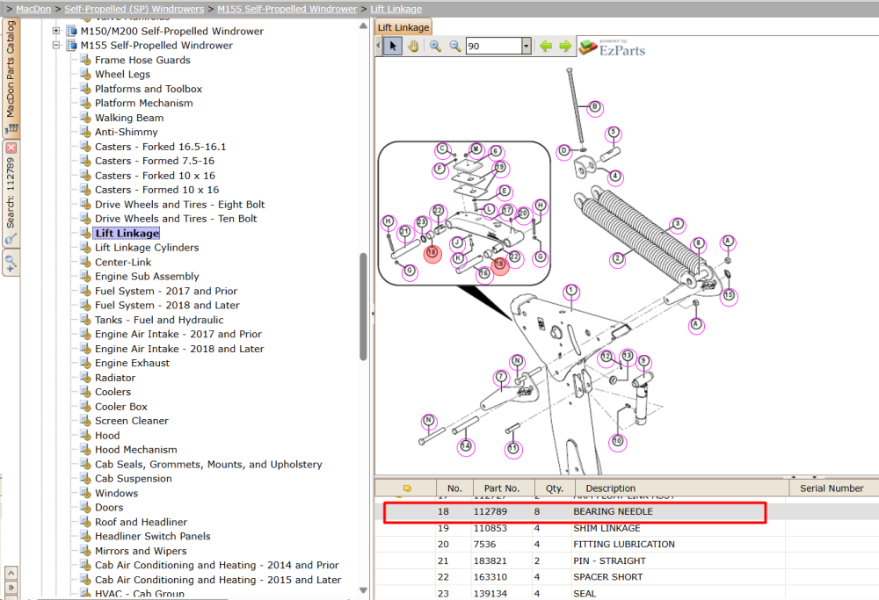This screenshot has width=879, height=600.
Task: Sort parts by the Part No. column header
Action: [x=502, y=488]
